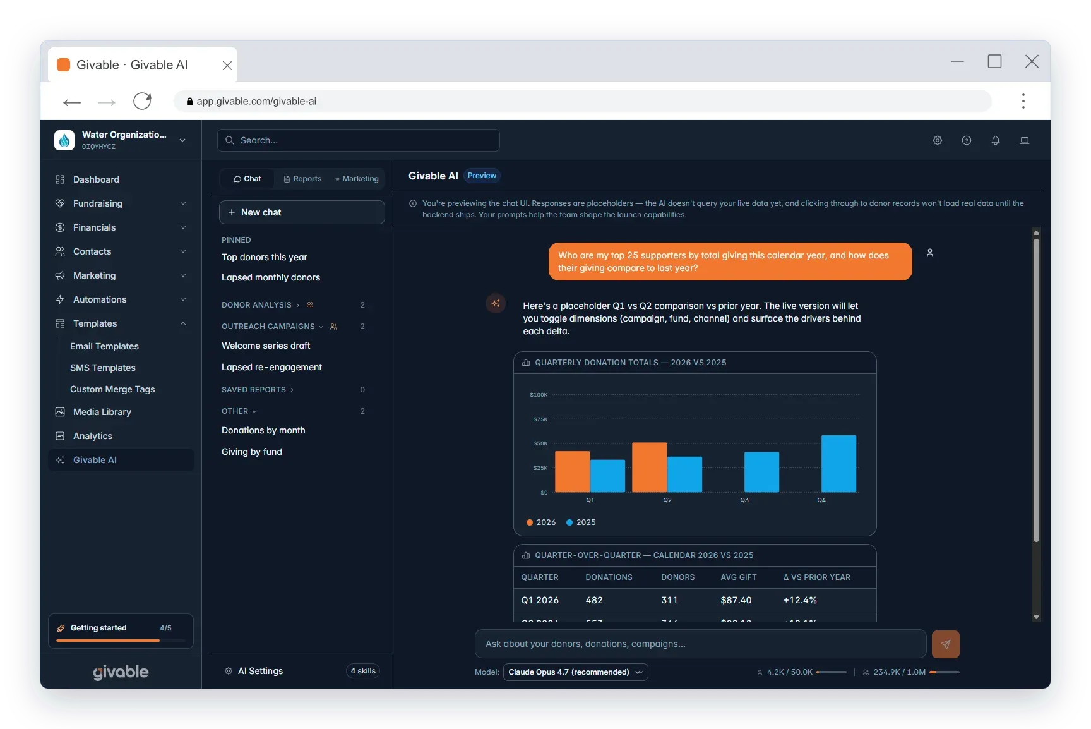Open the Claude Opus 4.7 model dropdown
Image resolution: width=1091 pixels, height=729 pixels.
[x=576, y=672]
